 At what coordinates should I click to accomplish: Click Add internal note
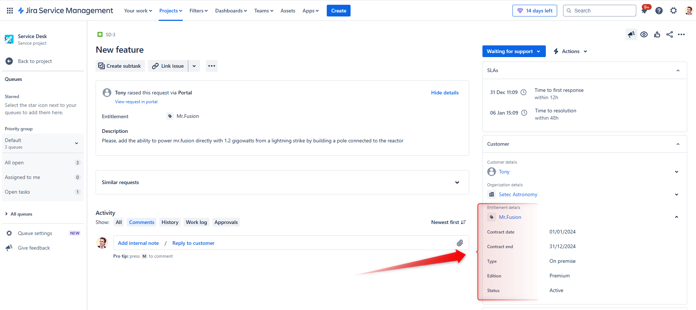(138, 243)
